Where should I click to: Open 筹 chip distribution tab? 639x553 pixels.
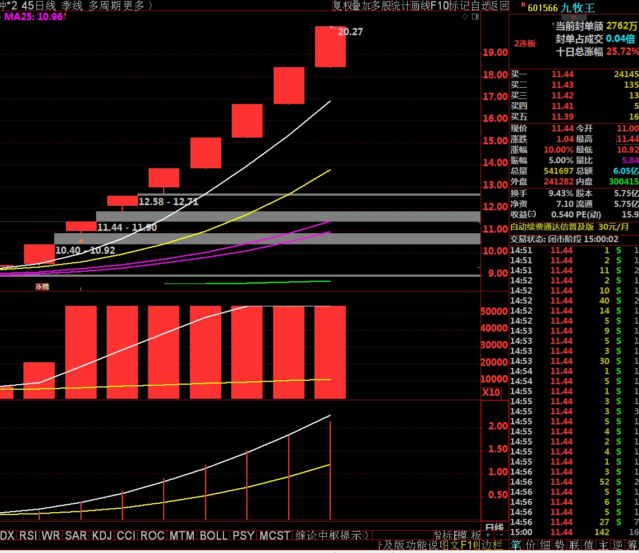coord(632,545)
